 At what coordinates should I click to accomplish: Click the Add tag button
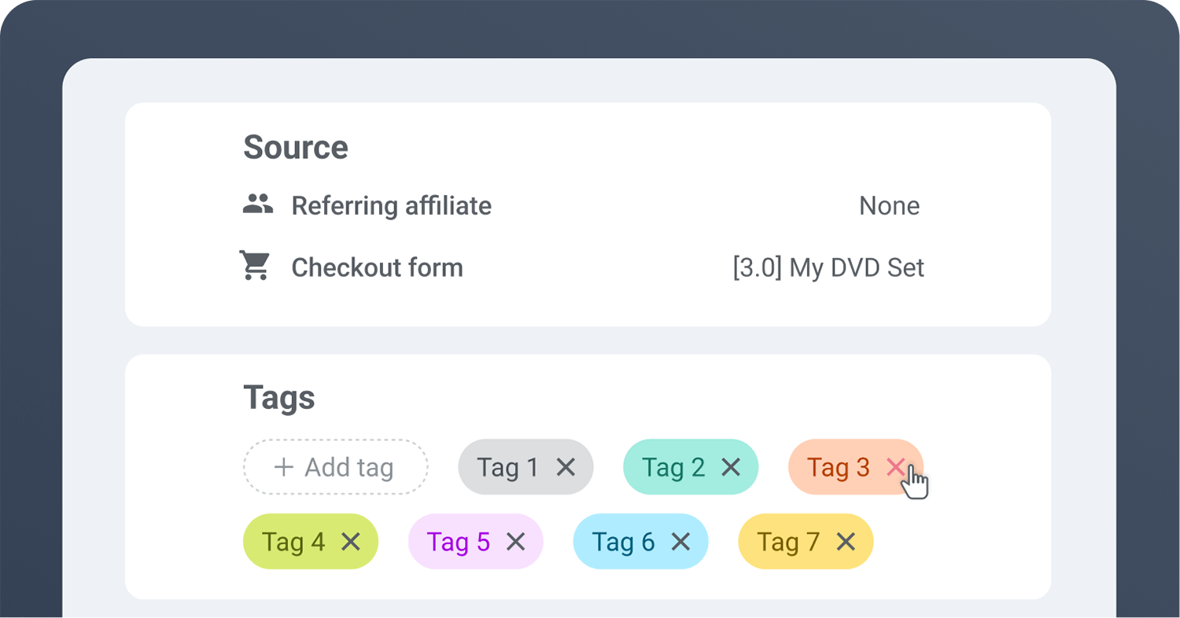click(336, 467)
